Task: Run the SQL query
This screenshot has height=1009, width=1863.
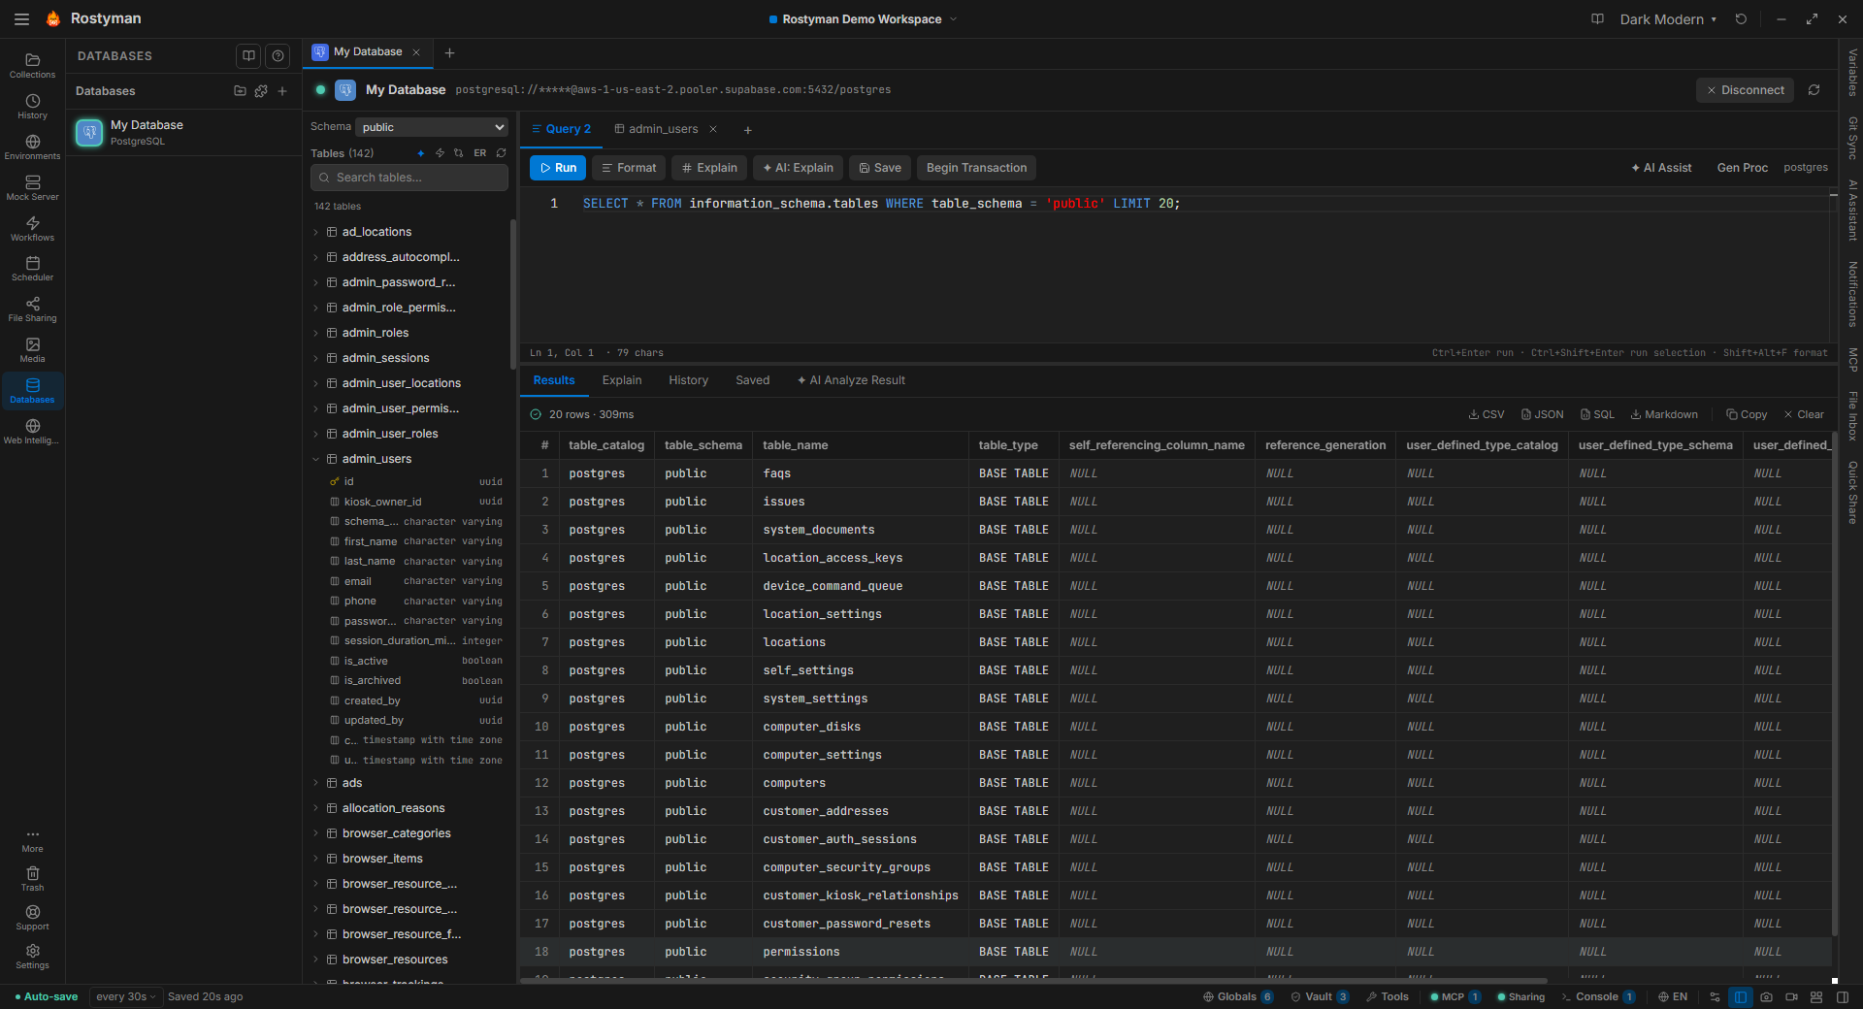Action: coord(558,168)
